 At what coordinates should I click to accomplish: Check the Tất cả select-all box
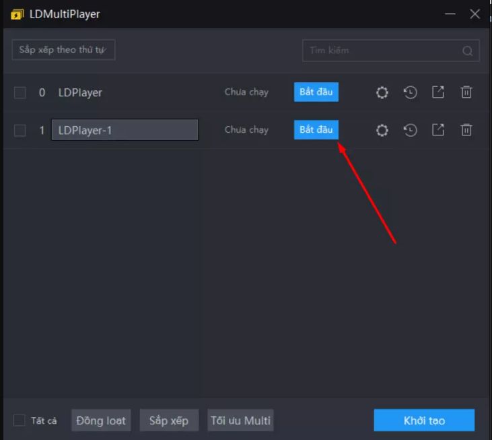[19, 420]
